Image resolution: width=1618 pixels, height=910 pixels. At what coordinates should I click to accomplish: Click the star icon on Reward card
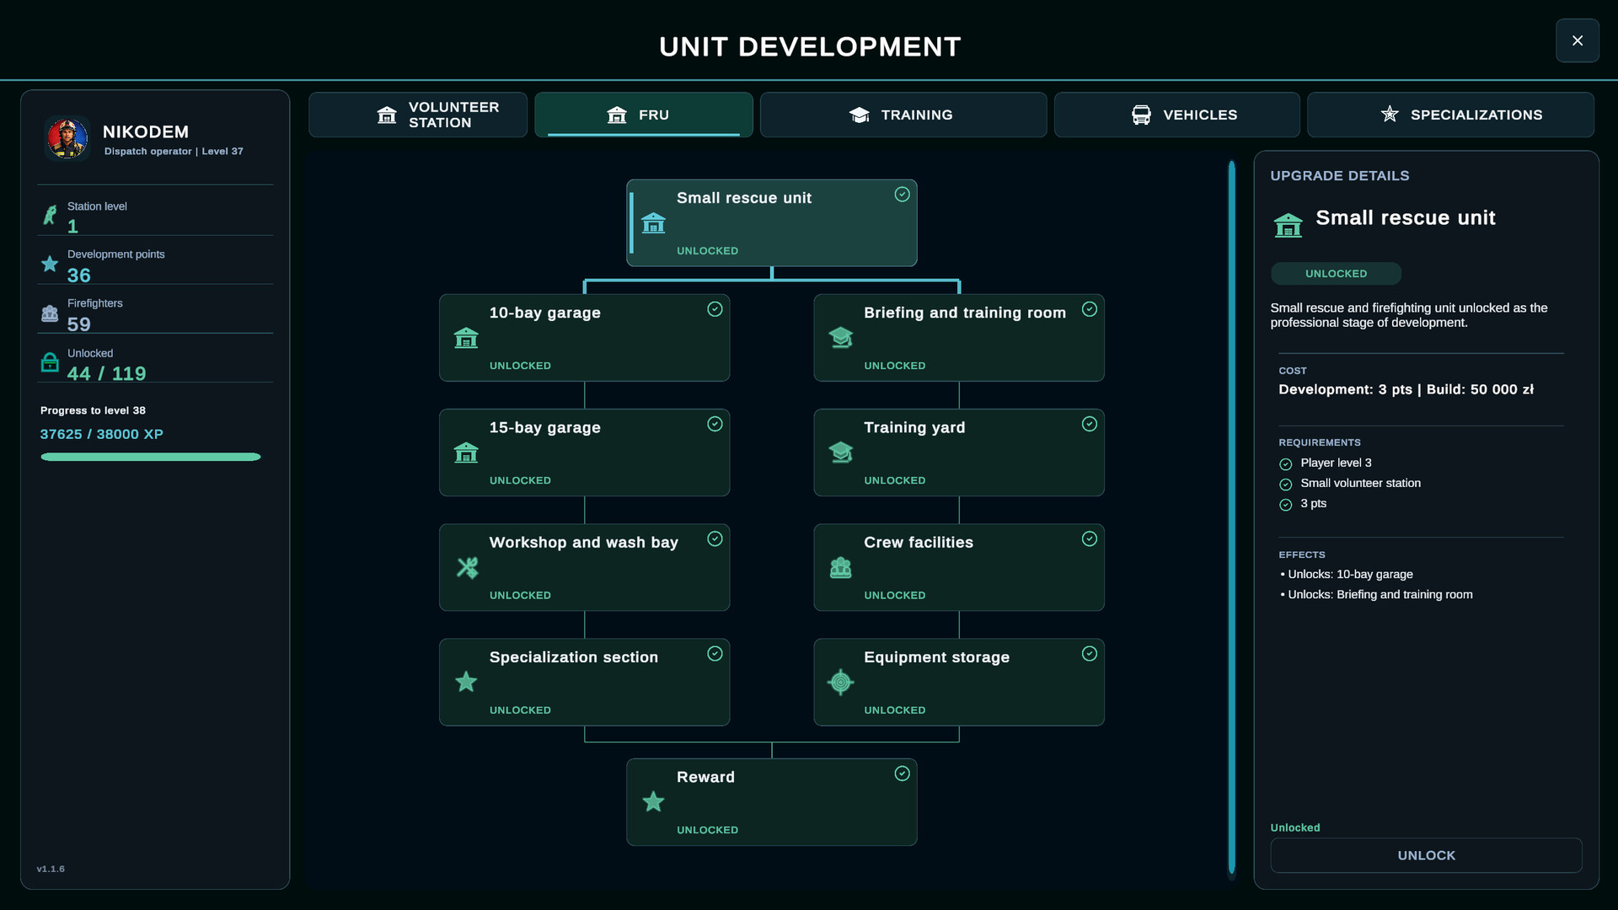(653, 801)
